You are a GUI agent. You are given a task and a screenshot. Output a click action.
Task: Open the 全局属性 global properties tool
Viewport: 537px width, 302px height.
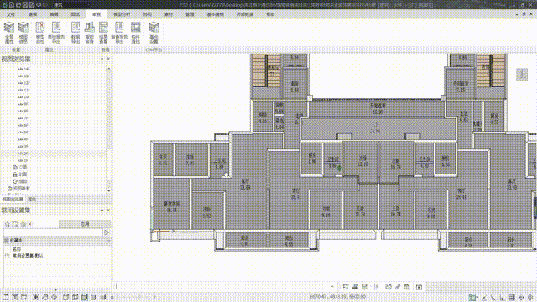tap(9, 32)
